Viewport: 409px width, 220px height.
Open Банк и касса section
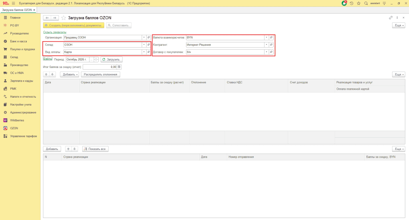[18, 41]
